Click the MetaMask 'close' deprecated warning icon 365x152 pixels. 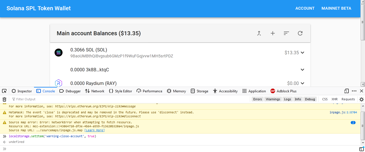pos(4,113)
